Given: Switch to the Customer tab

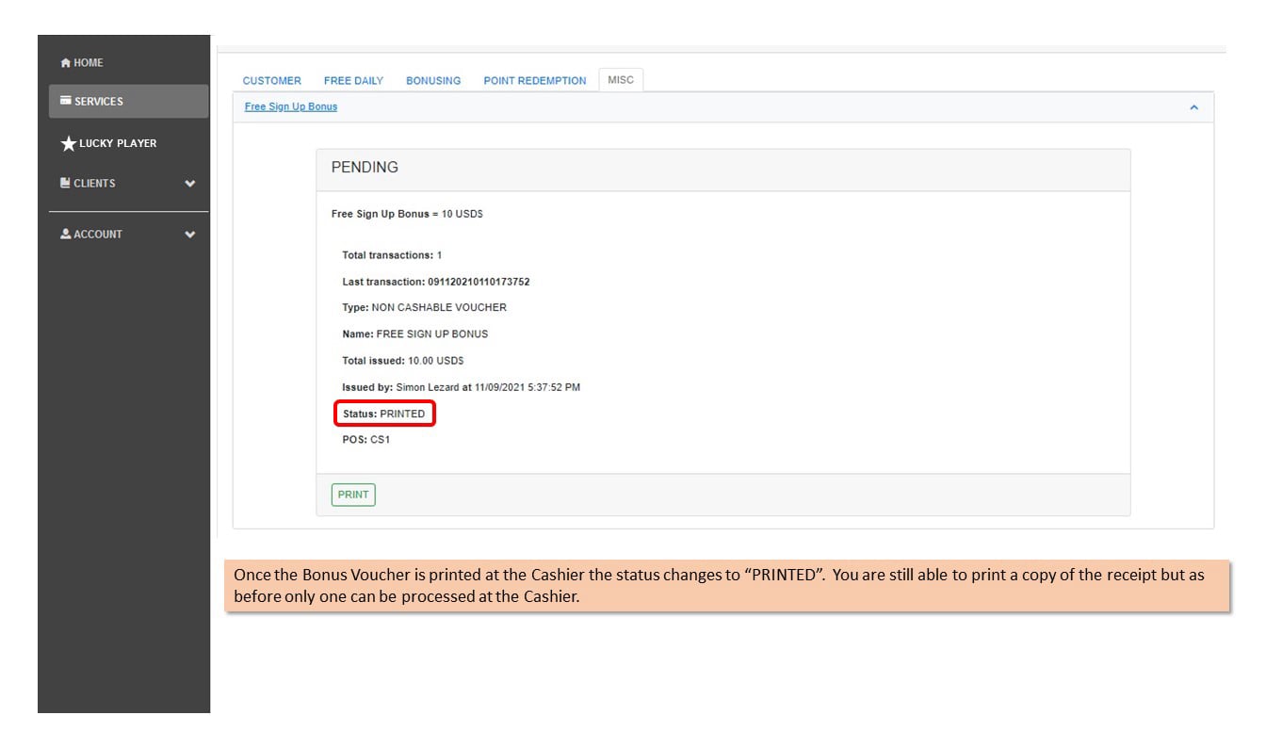Looking at the screenshot, I should click(272, 81).
